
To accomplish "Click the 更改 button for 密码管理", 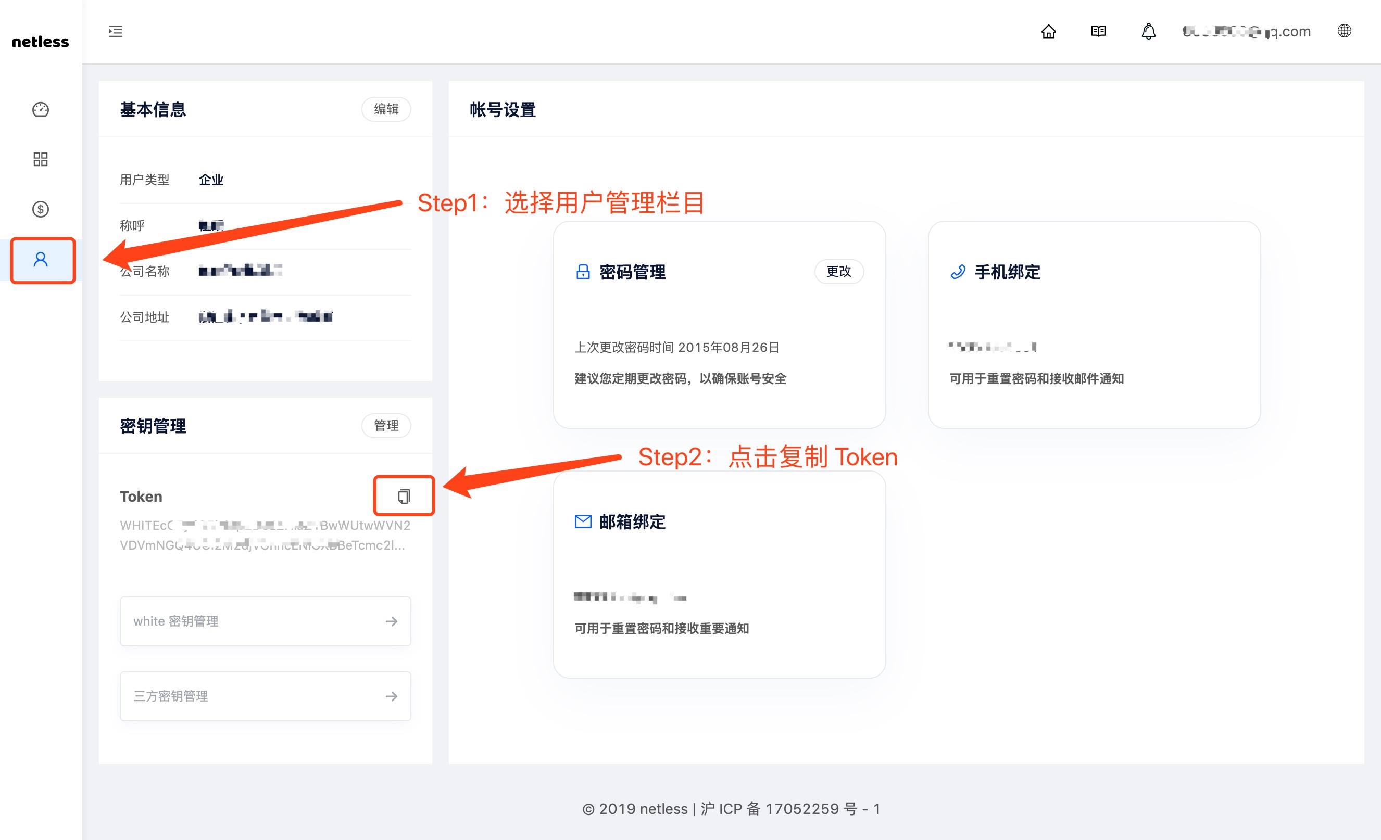I will [838, 272].
